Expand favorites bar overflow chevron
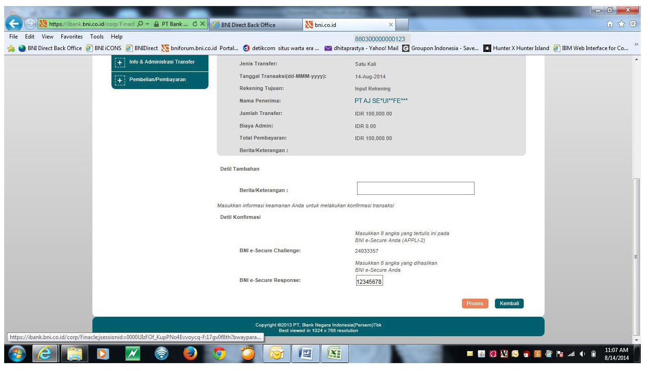This screenshot has height=371, width=650. click(x=636, y=45)
